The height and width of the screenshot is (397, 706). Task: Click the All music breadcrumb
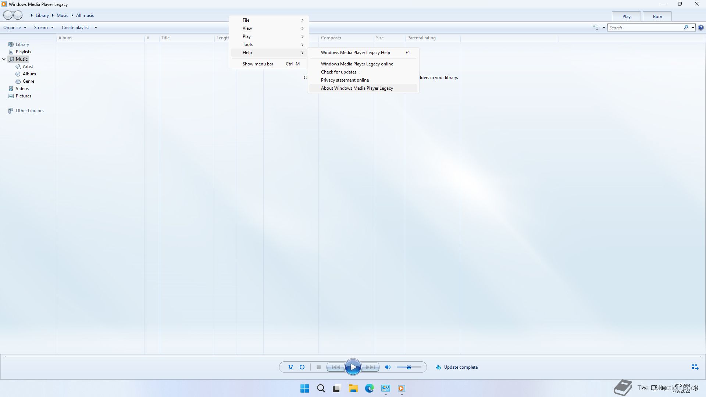85,15
